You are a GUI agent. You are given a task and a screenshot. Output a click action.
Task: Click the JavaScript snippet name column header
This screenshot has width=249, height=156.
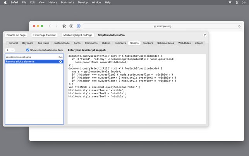pyautogui.click(x=32, y=57)
